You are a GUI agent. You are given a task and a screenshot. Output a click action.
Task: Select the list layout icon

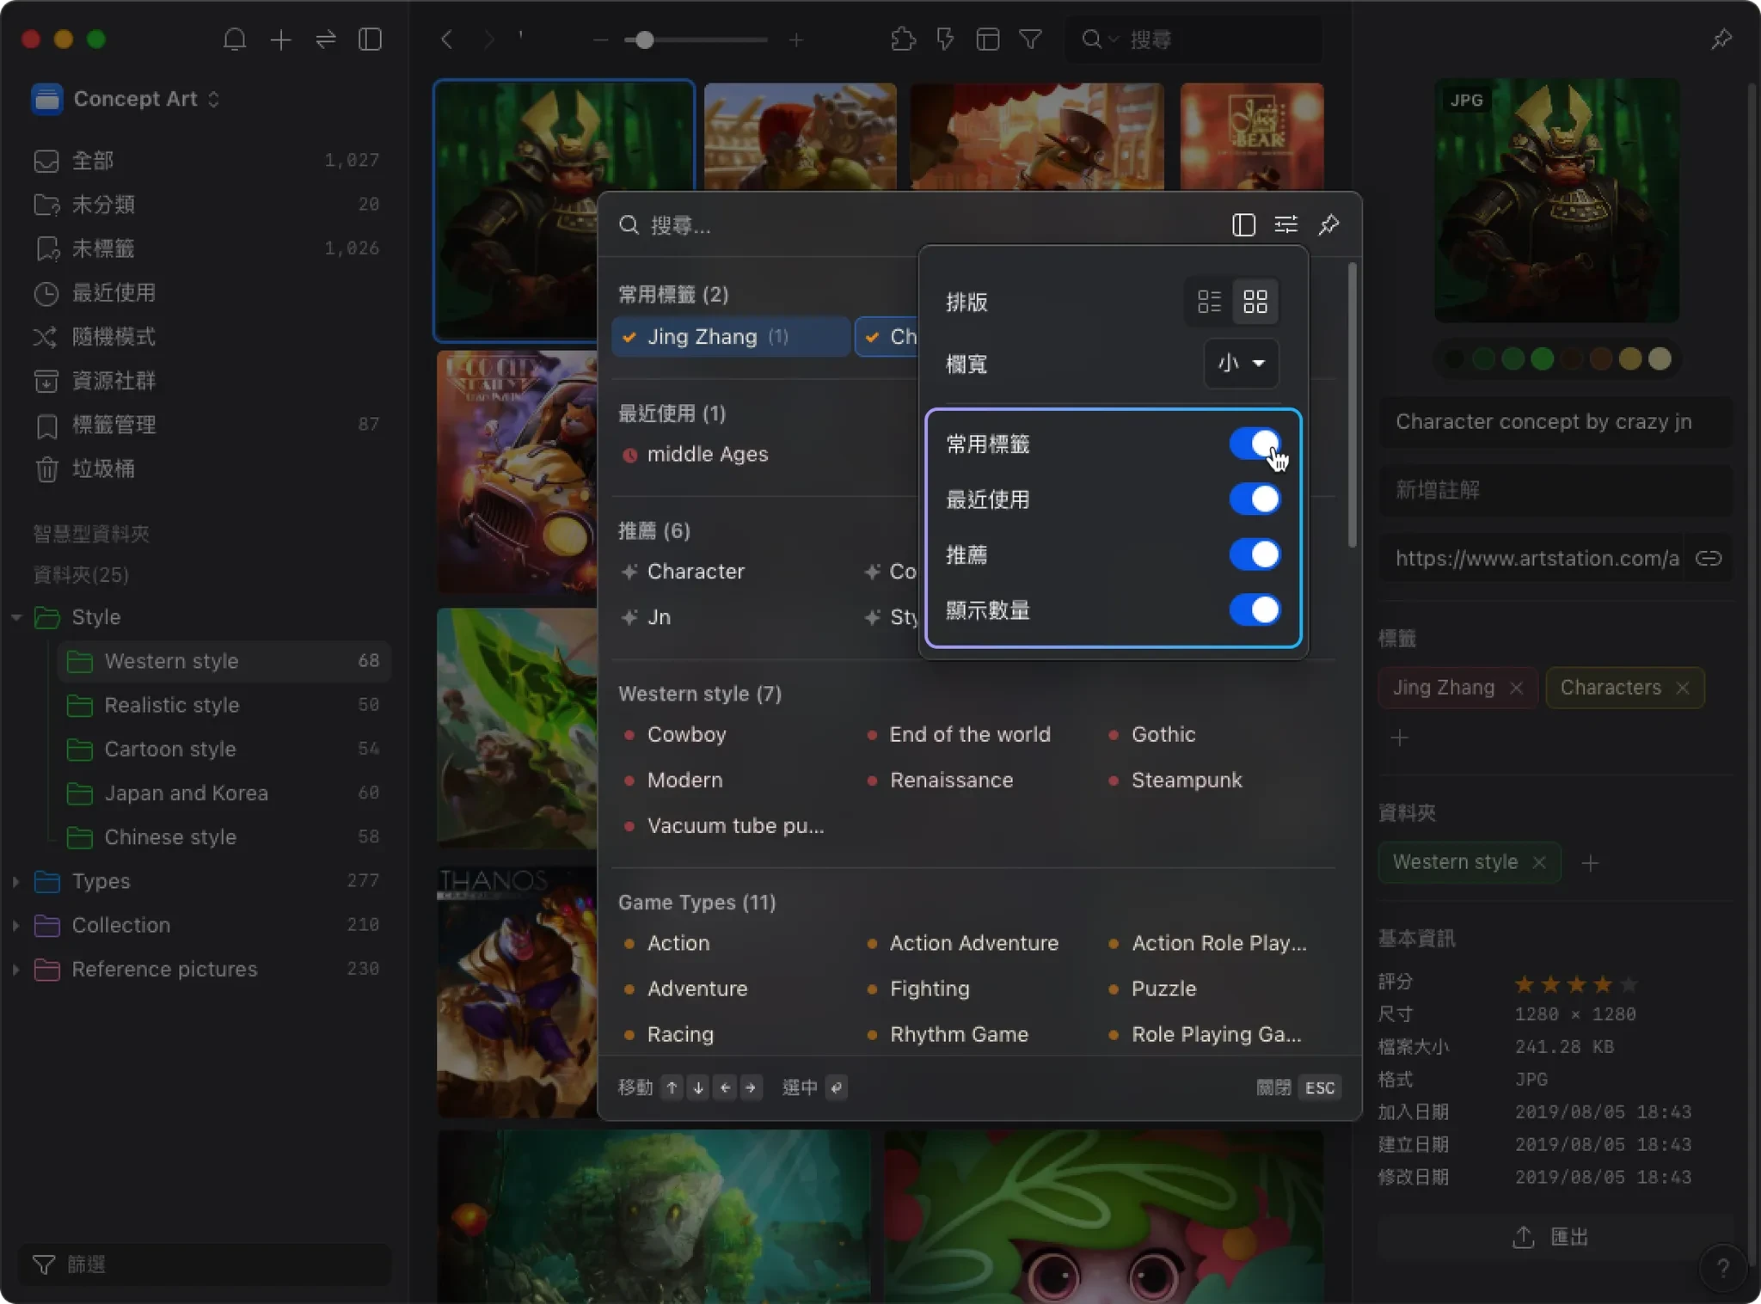(x=1209, y=302)
